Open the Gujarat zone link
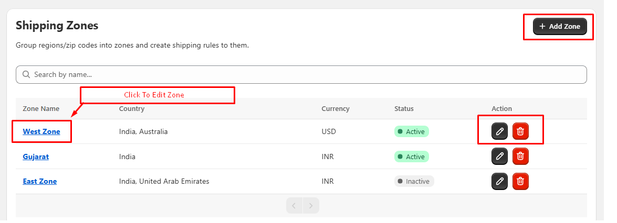 click(36, 157)
